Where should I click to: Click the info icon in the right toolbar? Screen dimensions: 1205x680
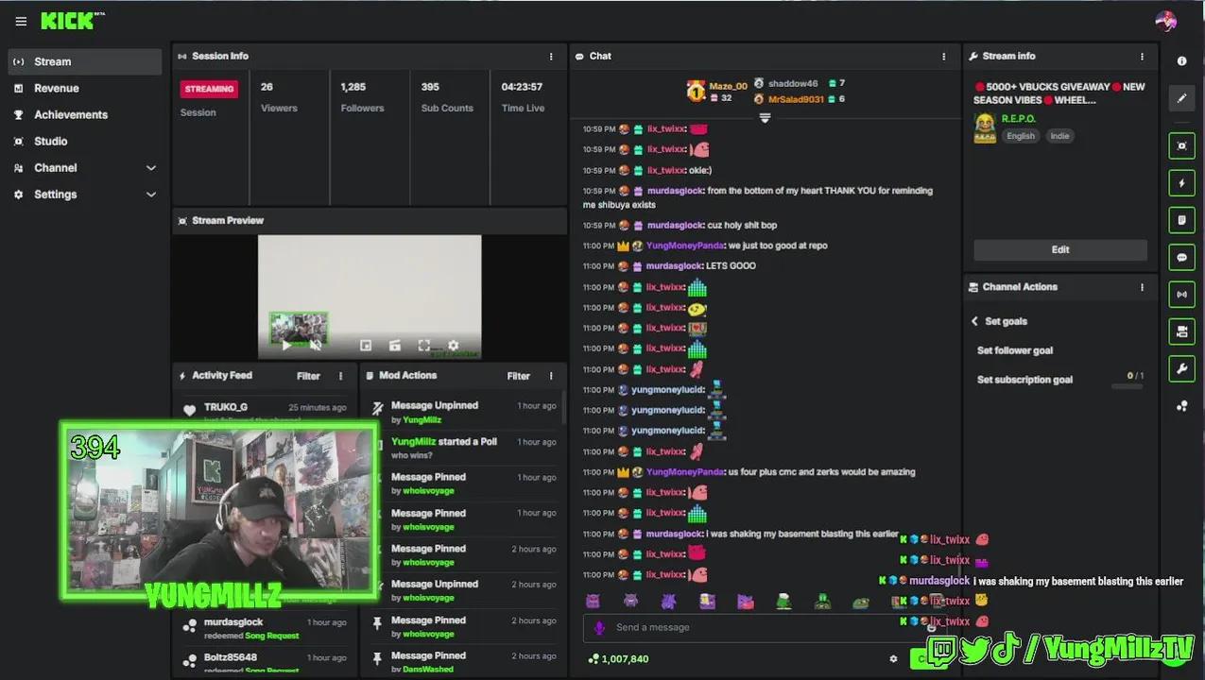[x=1181, y=60]
